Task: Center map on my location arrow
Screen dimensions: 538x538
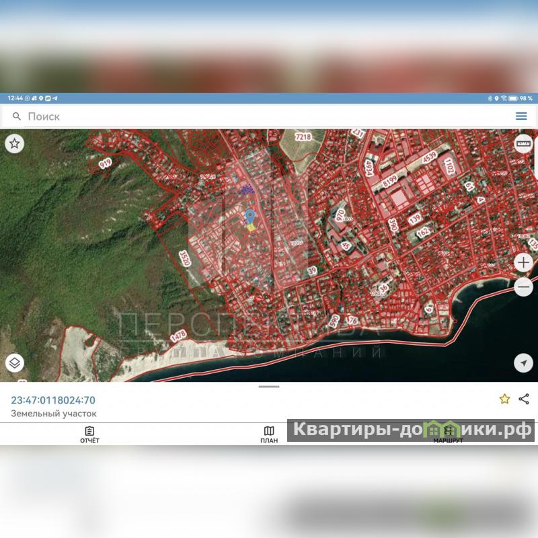Action: 523,363
